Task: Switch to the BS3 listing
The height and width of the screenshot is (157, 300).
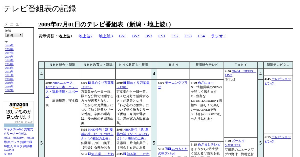Action: [x=149, y=36]
